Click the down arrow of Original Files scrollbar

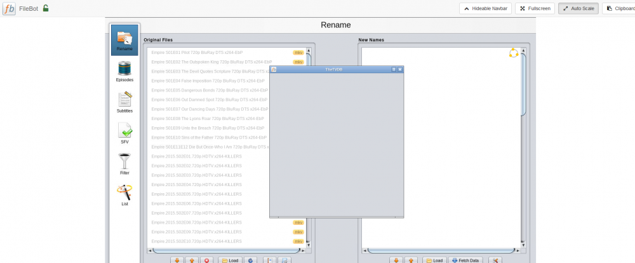309,245
